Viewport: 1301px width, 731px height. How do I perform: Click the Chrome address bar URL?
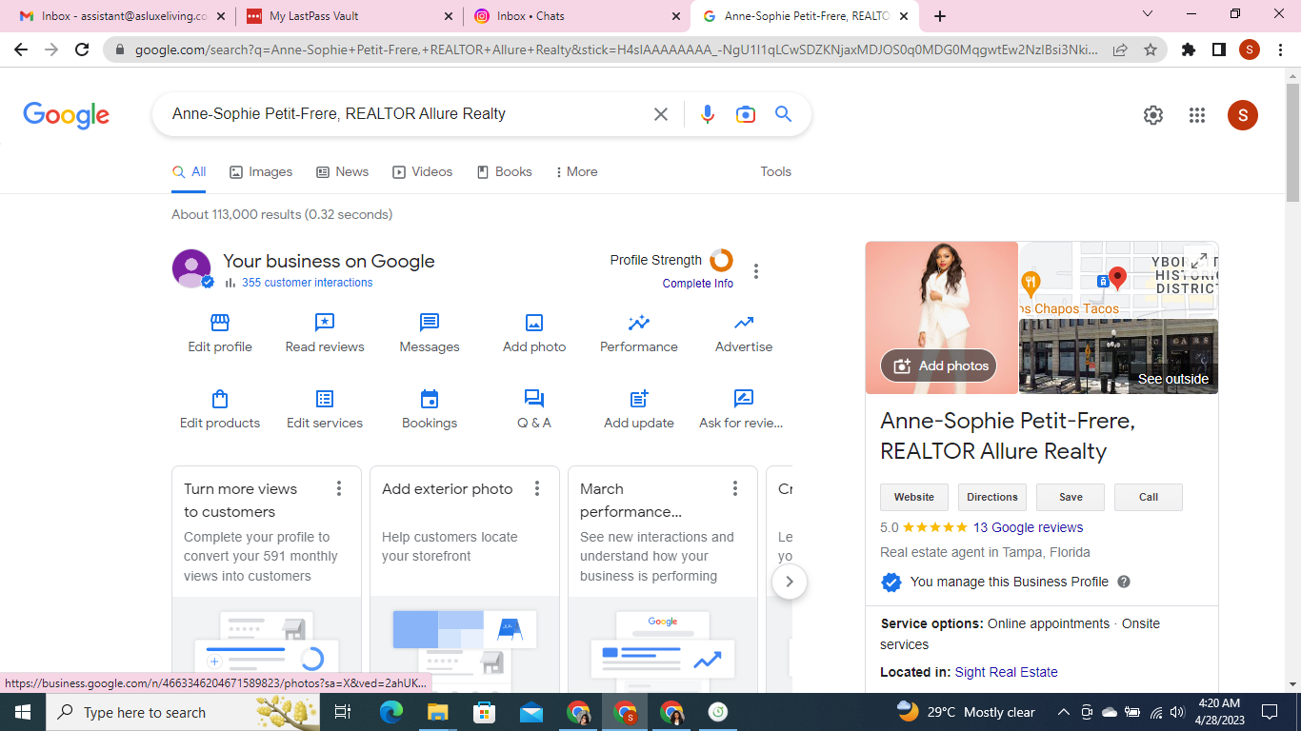(x=616, y=49)
